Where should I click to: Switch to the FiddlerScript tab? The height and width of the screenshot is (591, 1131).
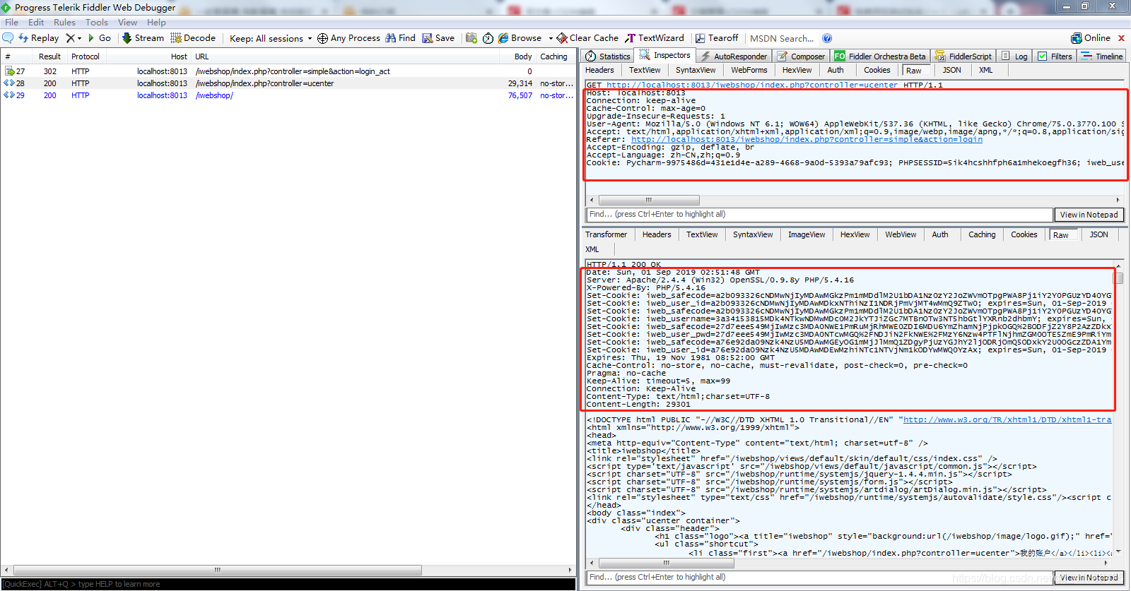click(x=963, y=56)
